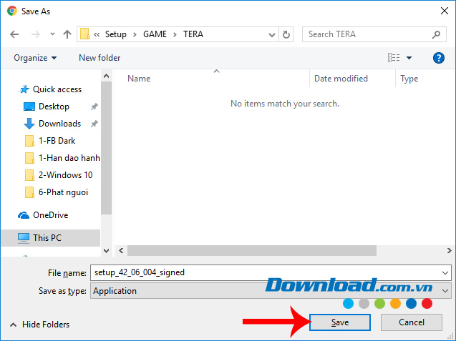Select Setup in the address path
This screenshot has width=456, height=341.
pos(116,34)
